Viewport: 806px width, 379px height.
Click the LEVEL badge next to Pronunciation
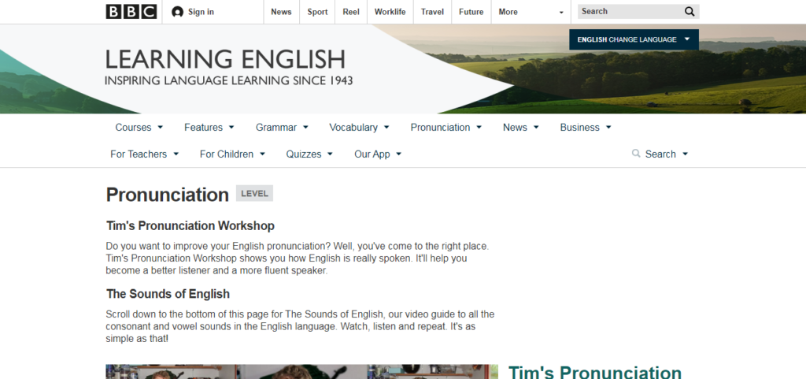(254, 193)
